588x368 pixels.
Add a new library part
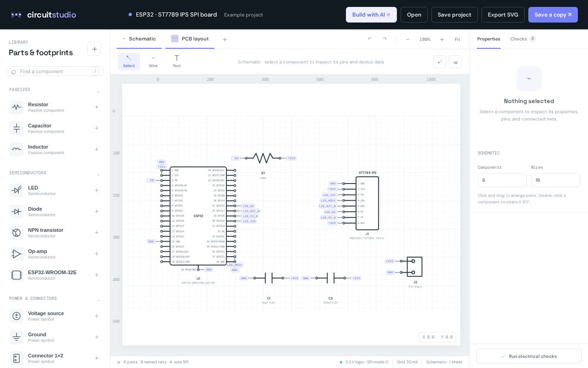tap(94, 49)
